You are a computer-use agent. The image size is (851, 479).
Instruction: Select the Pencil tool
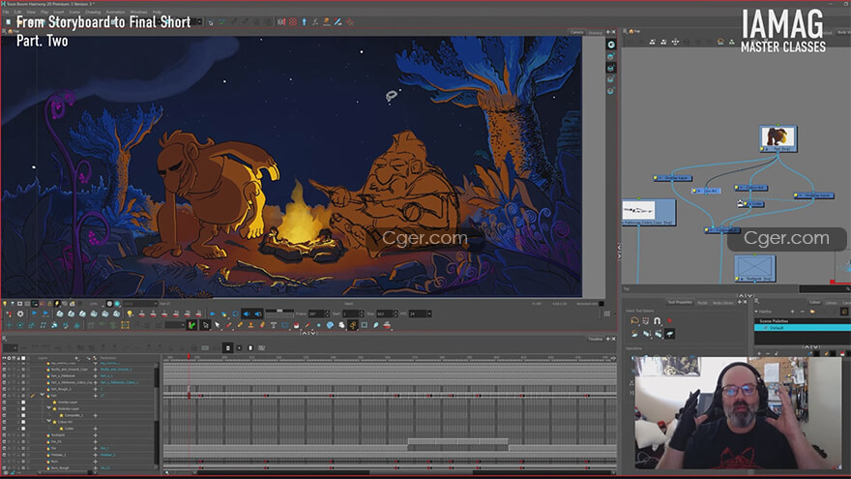(x=240, y=325)
